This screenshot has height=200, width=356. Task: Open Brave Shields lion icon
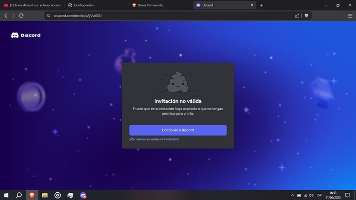tap(306, 16)
